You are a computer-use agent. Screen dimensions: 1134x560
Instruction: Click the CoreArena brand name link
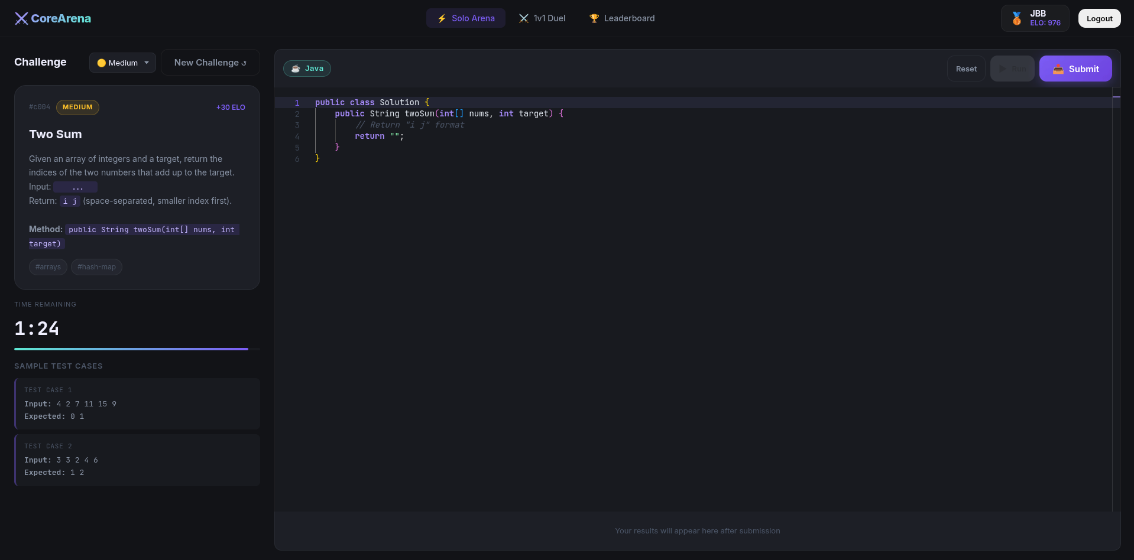pos(61,18)
